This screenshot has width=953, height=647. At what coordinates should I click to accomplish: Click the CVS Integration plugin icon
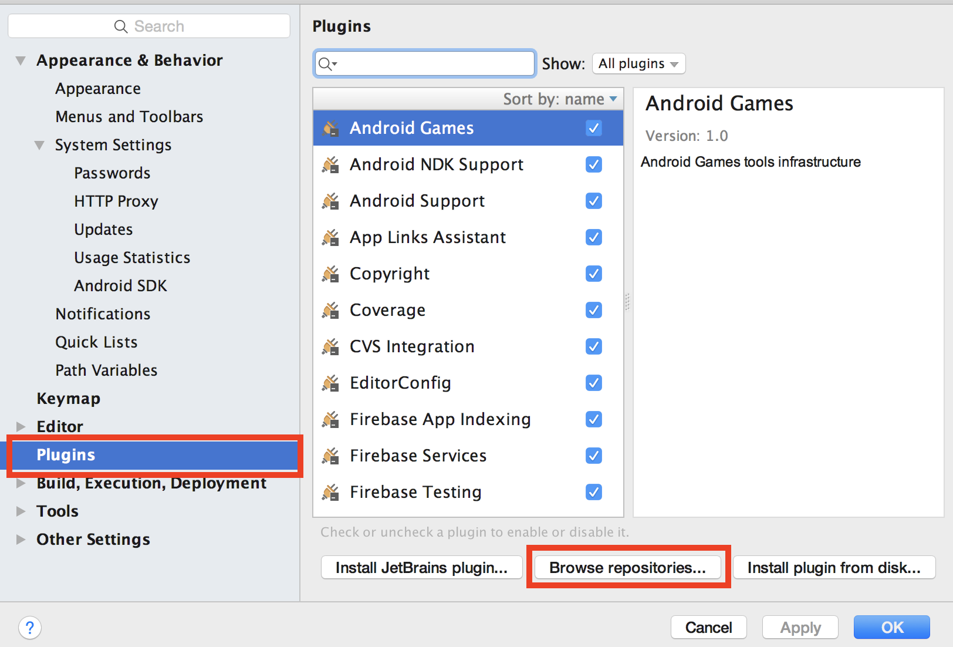coord(331,346)
